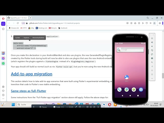Open Opera account profile icon
164x123 pixels.
[x=154, y=23]
